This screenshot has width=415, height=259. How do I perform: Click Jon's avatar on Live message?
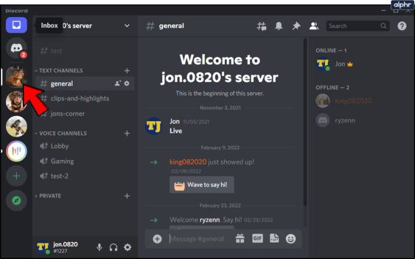pyautogui.click(x=153, y=126)
